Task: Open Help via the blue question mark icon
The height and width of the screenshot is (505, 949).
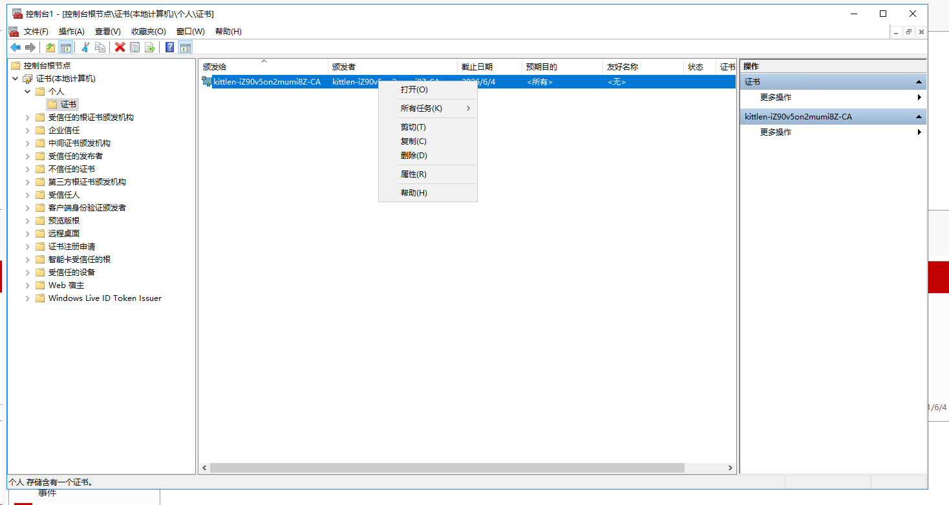Action: [x=169, y=46]
